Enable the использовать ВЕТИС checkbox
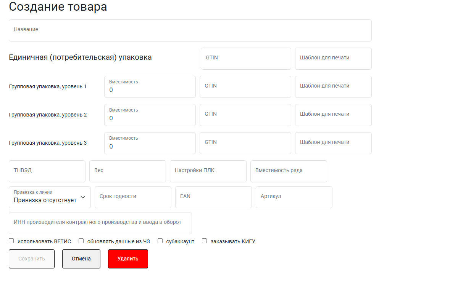 [11, 241]
